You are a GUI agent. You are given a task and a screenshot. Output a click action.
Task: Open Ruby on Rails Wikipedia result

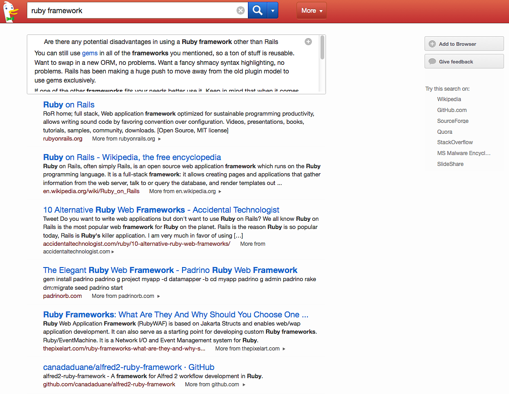pos(132,157)
